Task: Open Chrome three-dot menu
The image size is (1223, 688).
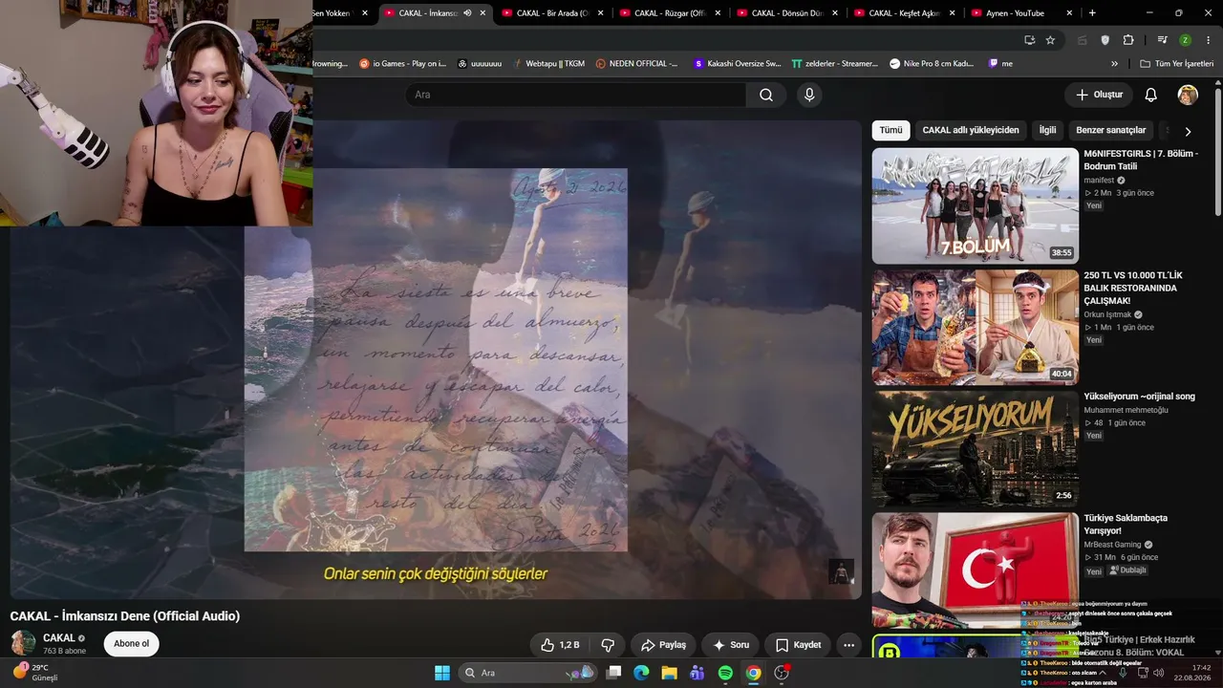Action: tap(1207, 40)
